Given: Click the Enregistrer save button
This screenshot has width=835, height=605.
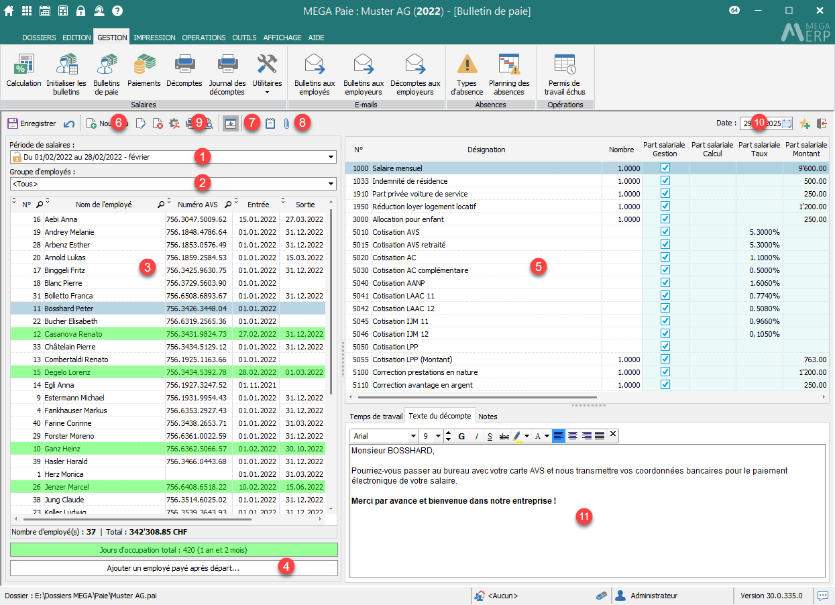Looking at the screenshot, I should pos(32,124).
